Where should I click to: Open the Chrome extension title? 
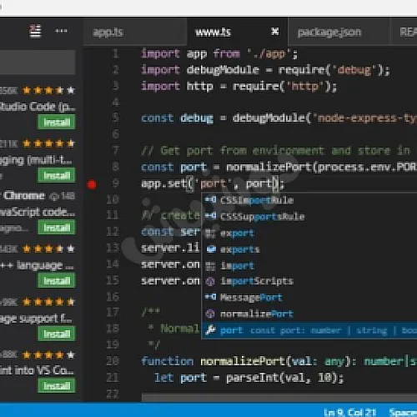(x=24, y=196)
